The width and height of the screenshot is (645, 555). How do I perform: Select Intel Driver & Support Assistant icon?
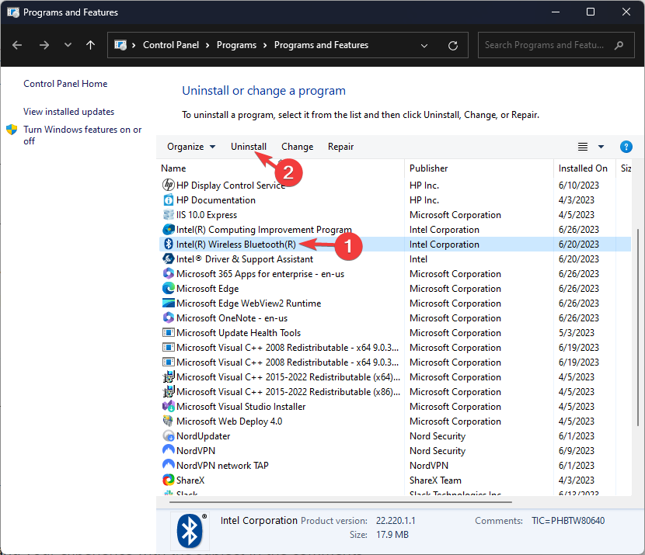pyautogui.click(x=168, y=258)
